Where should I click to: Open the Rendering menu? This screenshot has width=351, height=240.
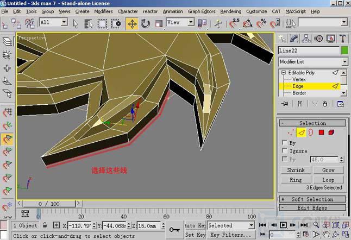click(x=231, y=11)
